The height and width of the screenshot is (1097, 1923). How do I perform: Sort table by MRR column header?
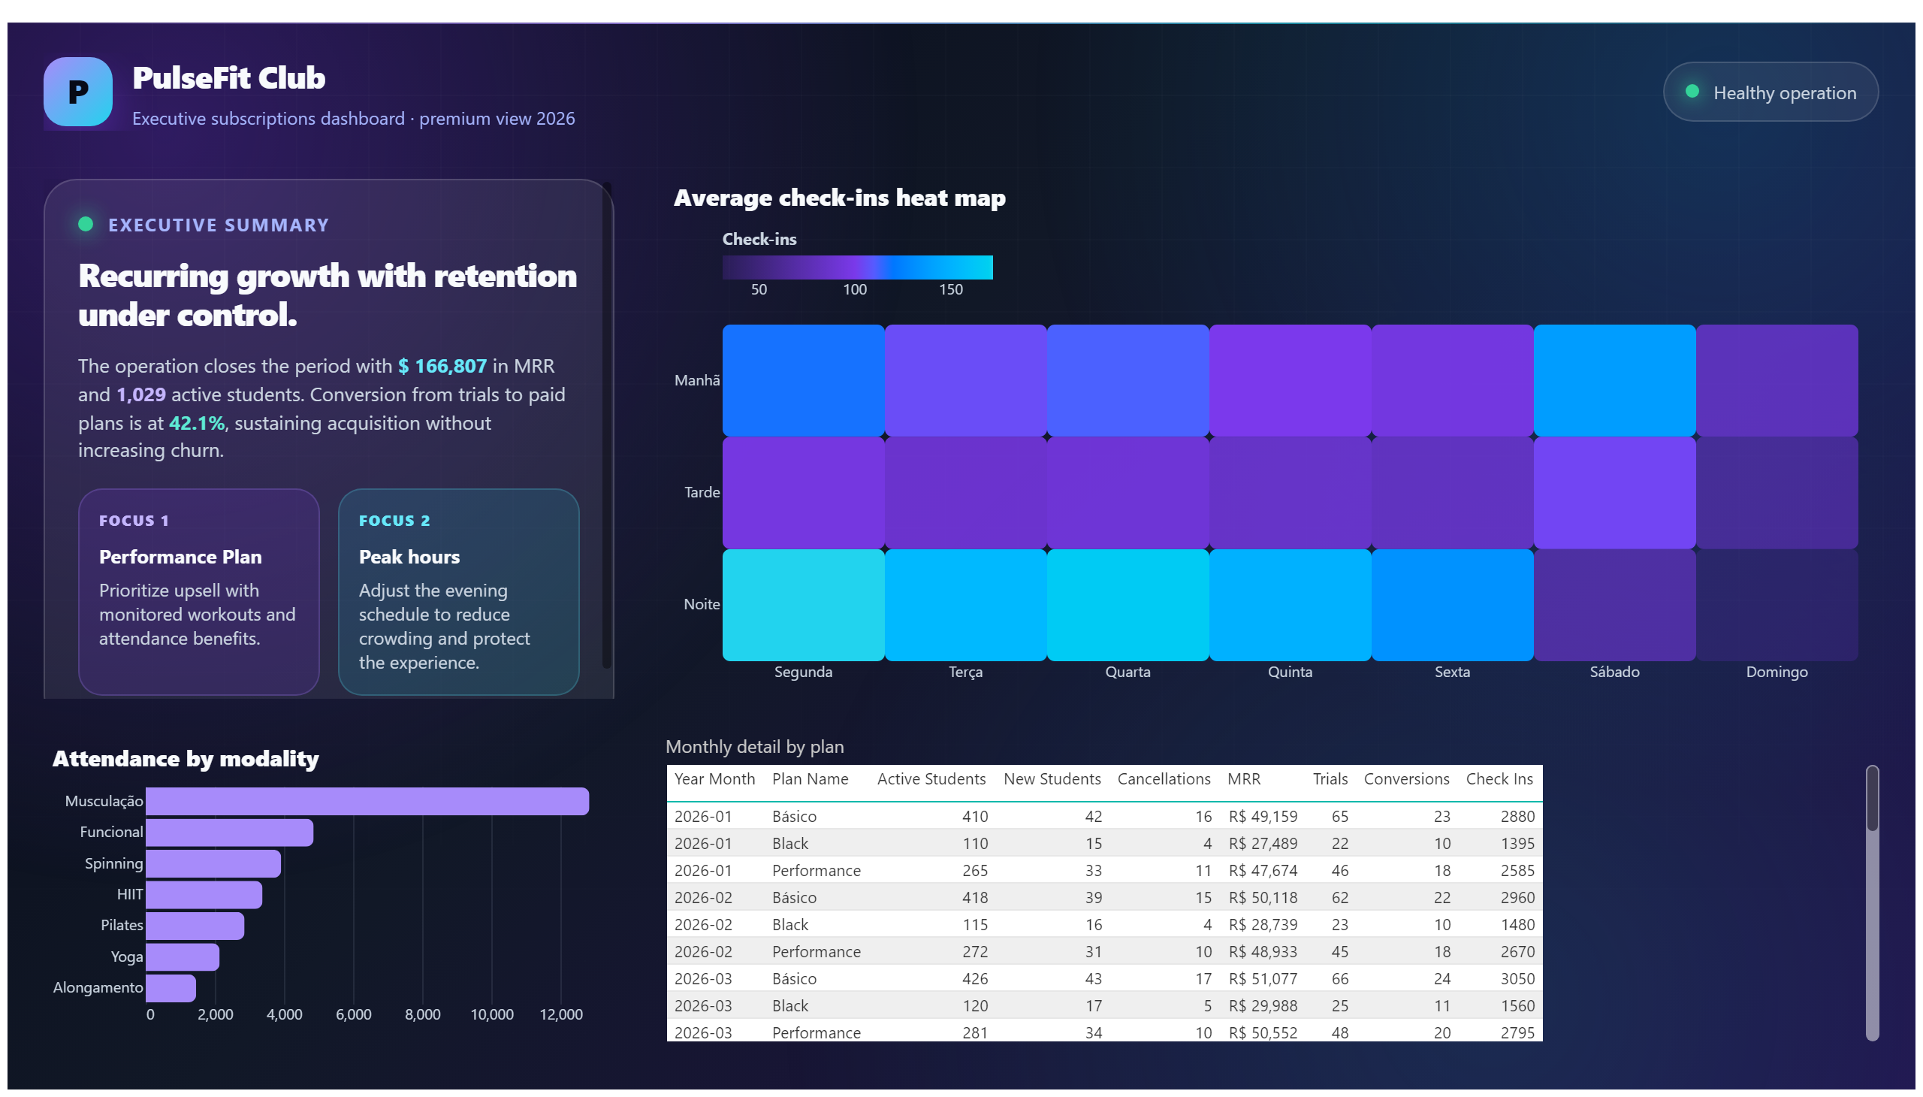tap(1244, 779)
